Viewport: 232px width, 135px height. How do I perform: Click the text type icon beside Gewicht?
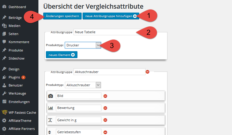click(x=50, y=120)
